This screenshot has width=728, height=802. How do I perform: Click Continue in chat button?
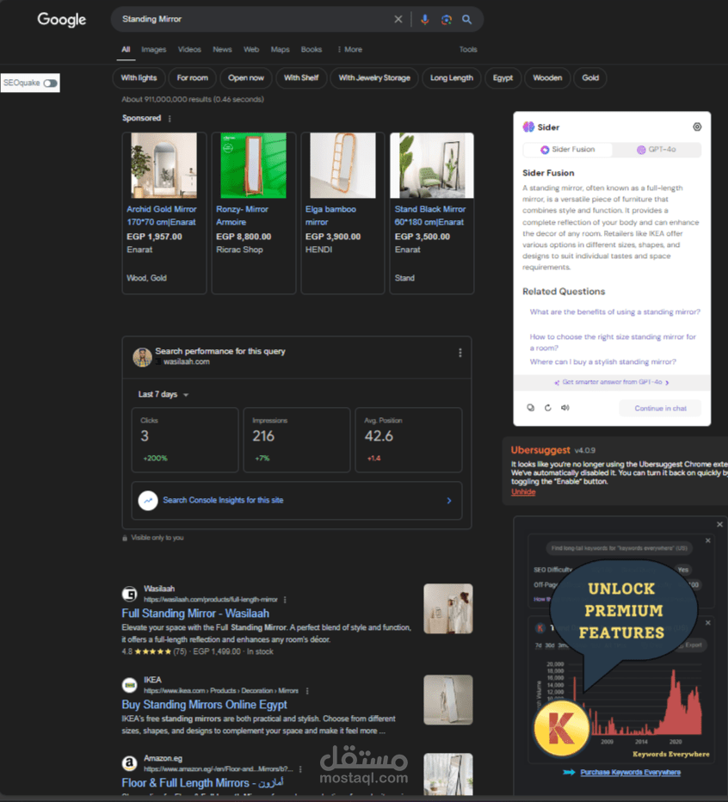(x=661, y=408)
